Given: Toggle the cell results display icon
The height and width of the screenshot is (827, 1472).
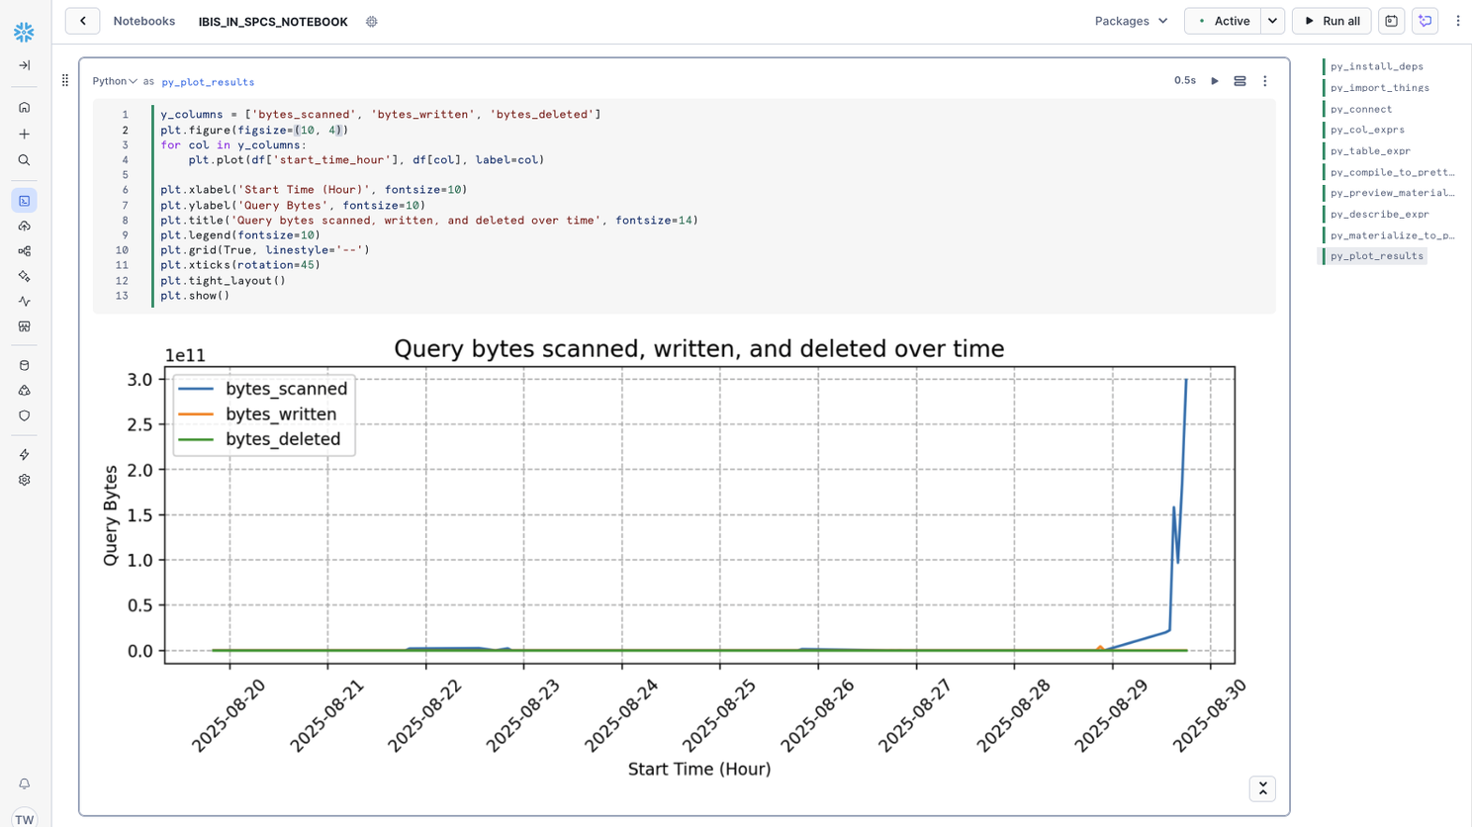Looking at the screenshot, I should (1240, 81).
